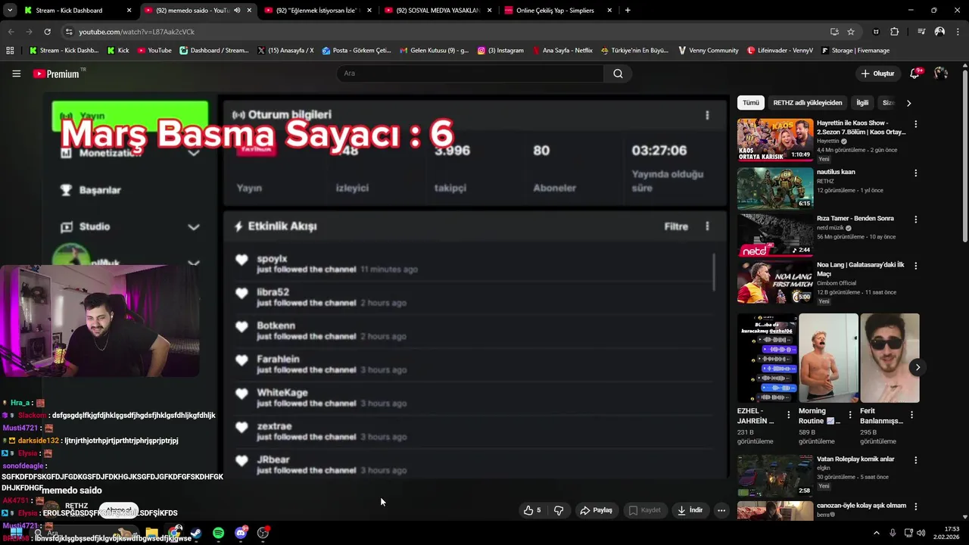
Task: Open the Morning Routine Shorts options menu
Action: [850, 415]
